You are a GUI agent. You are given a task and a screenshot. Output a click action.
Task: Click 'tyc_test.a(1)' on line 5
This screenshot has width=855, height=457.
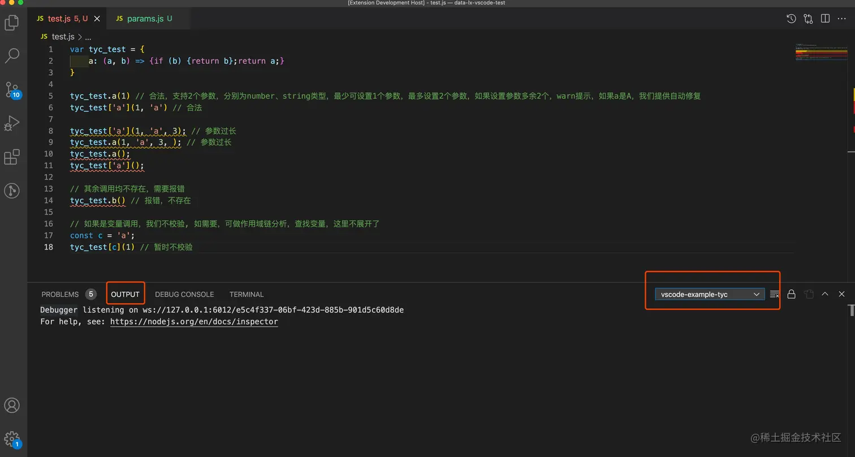click(100, 96)
